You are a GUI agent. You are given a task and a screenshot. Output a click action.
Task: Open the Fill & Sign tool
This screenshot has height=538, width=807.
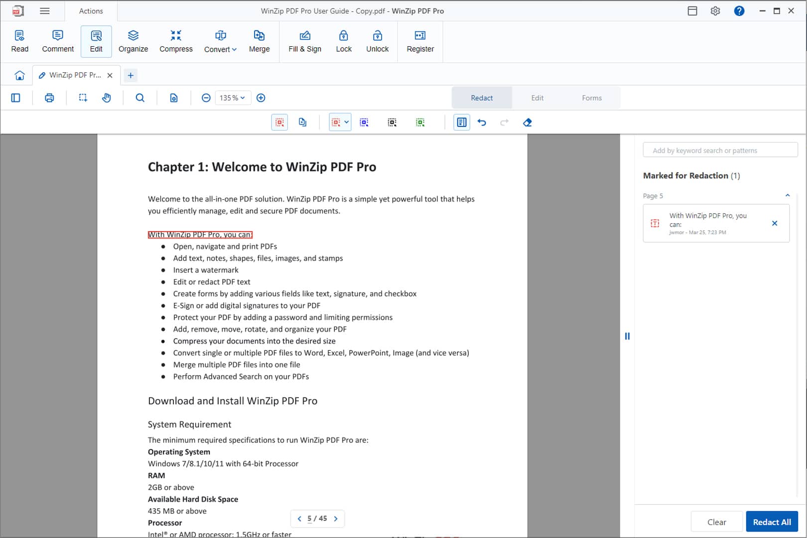(305, 41)
